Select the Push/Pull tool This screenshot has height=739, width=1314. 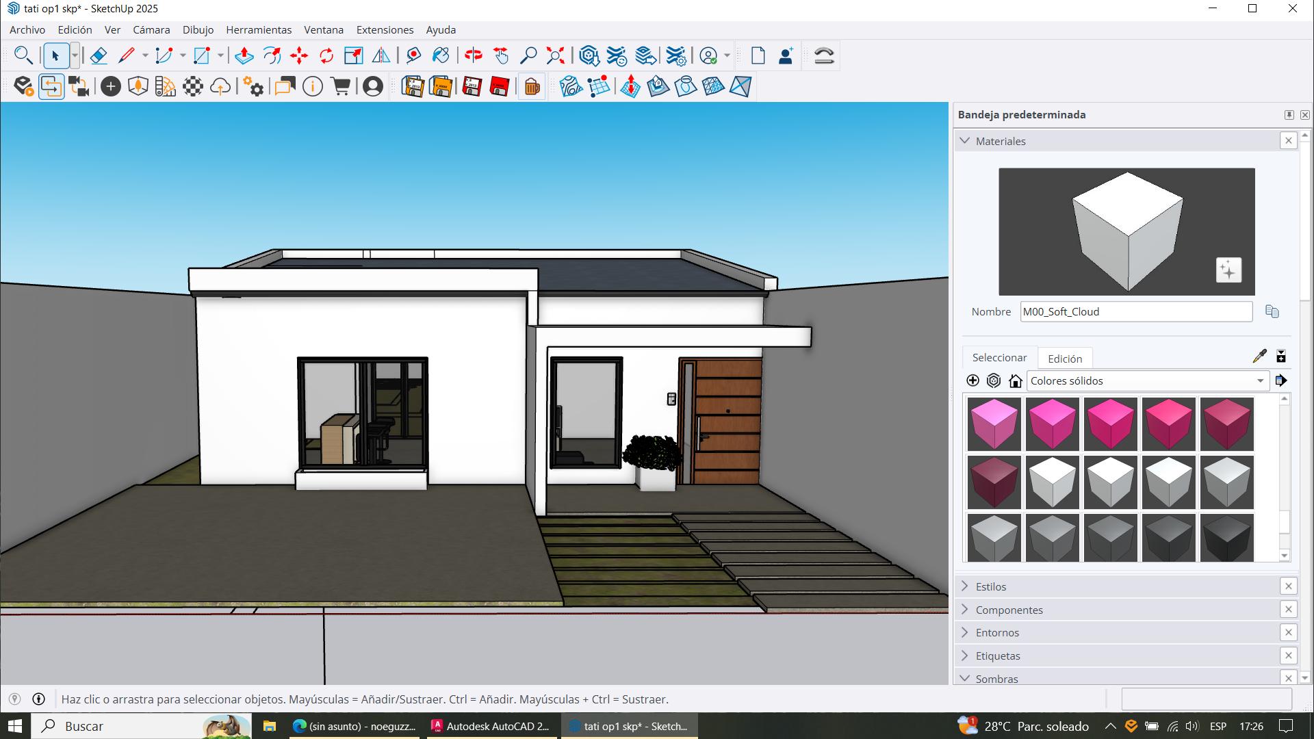click(x=244, y=55)
